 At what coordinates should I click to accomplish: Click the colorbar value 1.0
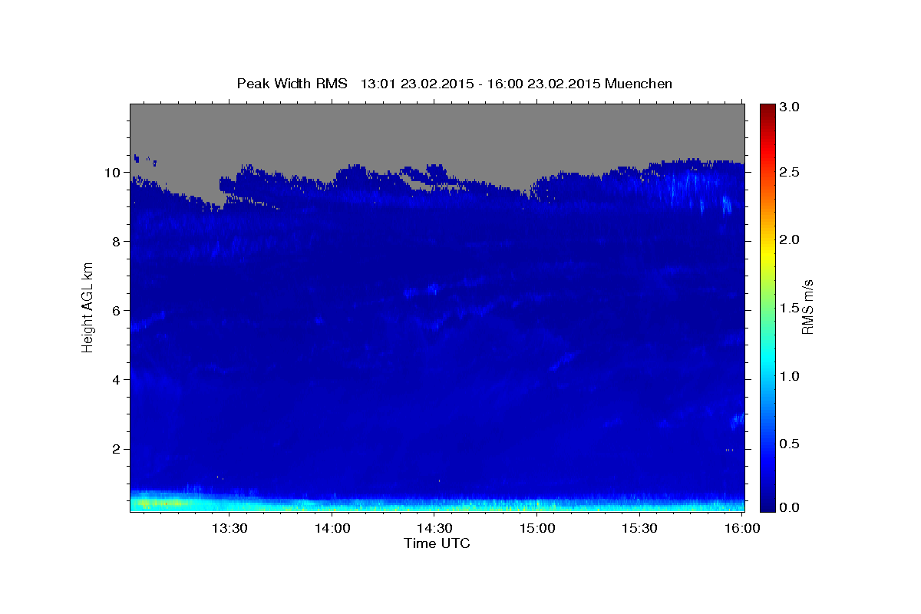[790, 376]
